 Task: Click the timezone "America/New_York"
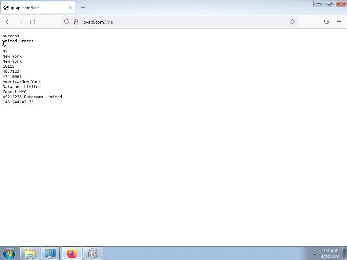(22, 82)
